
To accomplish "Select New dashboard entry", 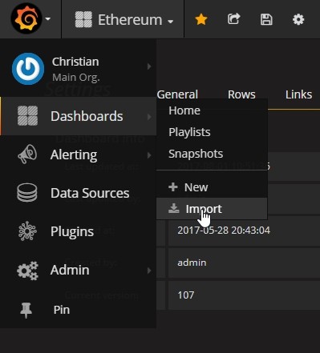I will click(212, 187).
